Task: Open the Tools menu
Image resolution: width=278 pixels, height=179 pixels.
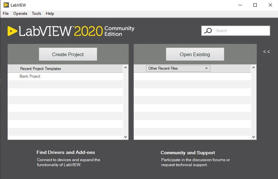Action: pos(36,14)
